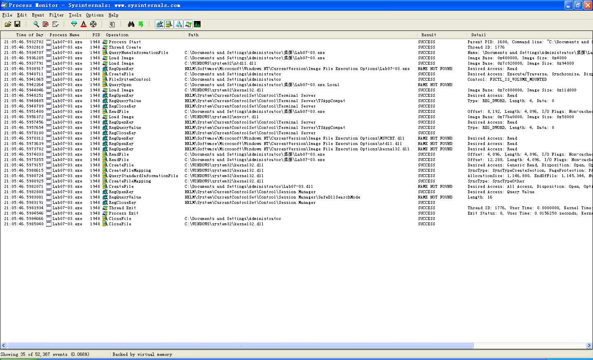Screen dimensions: 593x360
Task: Click the C:\WINDOWS\system32\ntdll.dll path cell
Action: [x=220, y=63]
